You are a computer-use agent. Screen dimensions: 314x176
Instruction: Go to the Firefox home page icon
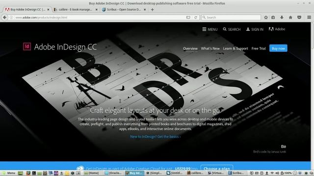290,18
